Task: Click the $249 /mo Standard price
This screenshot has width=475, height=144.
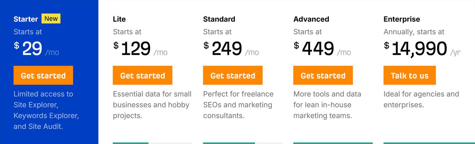Action: (231, 49)
